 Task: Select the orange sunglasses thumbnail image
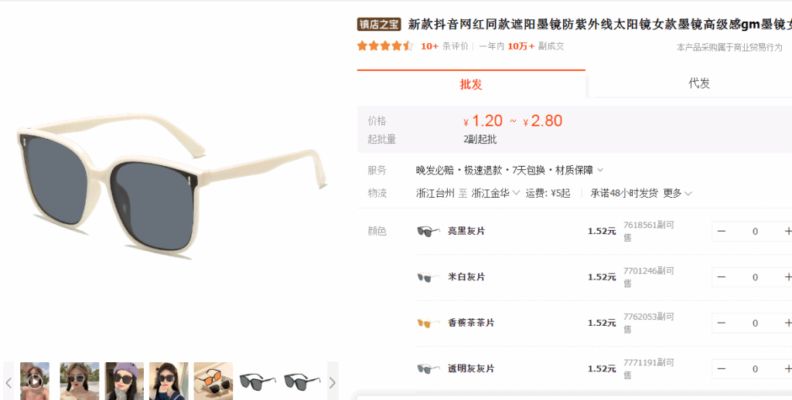click(213, 381)
